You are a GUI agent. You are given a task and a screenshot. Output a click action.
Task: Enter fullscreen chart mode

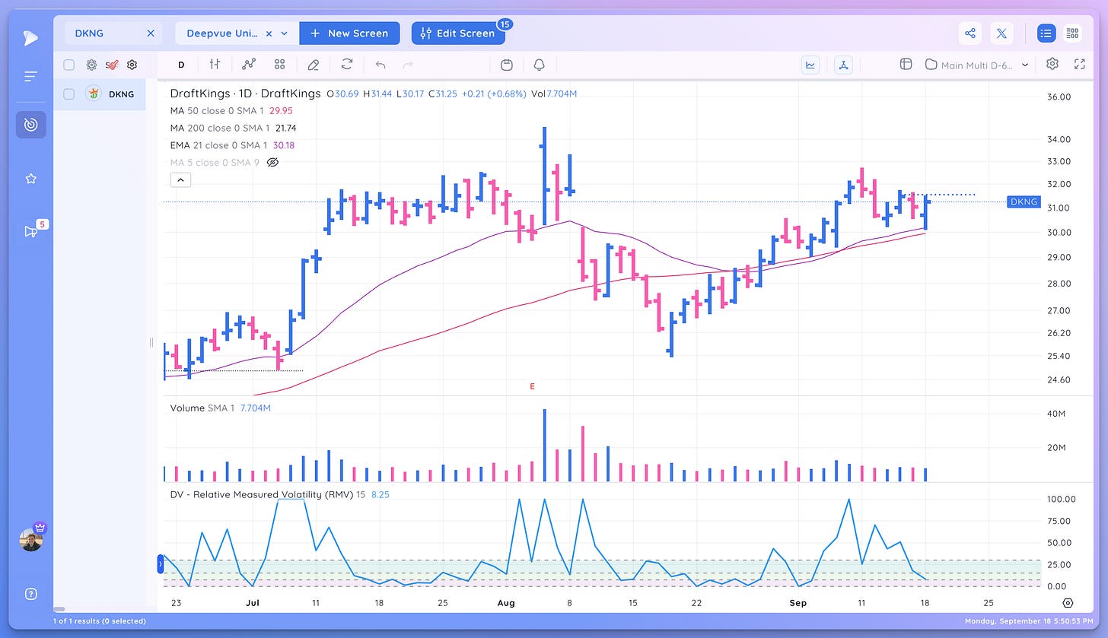tap(1079, 64)
